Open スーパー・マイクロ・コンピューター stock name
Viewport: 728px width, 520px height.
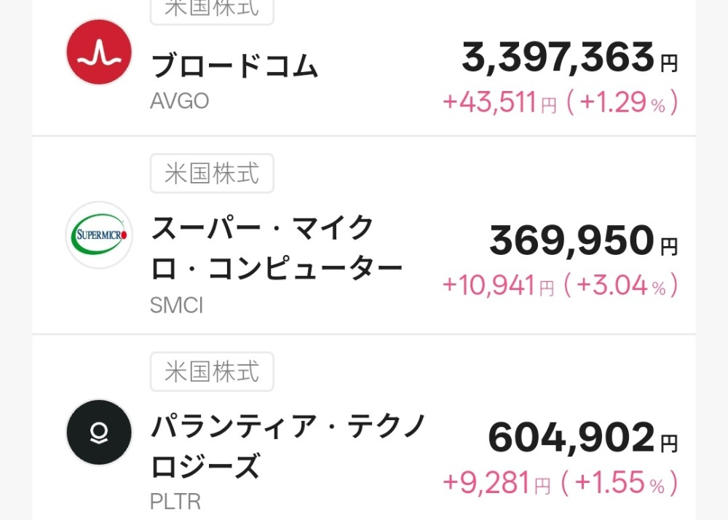(x=277, y=248)
